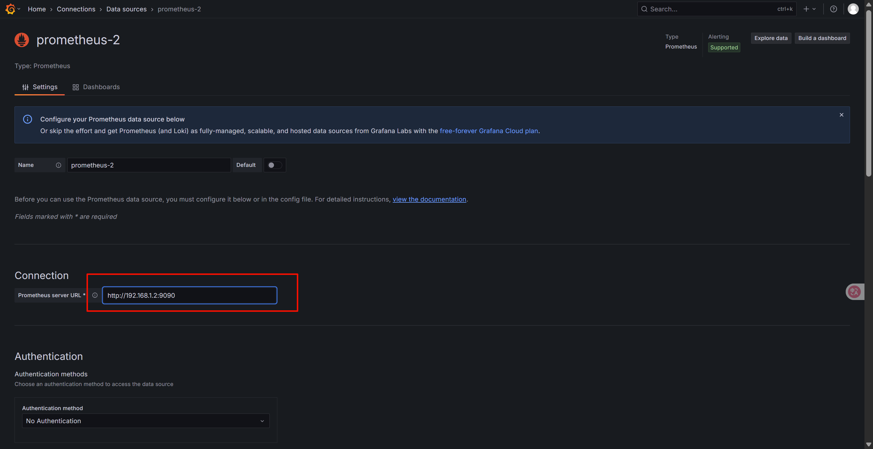The image size is (873, 449).
Task: Dismiss the info banner with X
Action: 841,115
